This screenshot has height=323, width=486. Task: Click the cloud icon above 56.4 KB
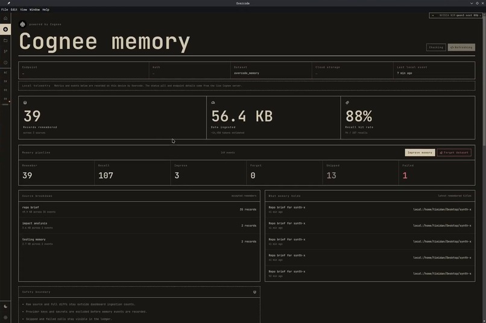213,103
